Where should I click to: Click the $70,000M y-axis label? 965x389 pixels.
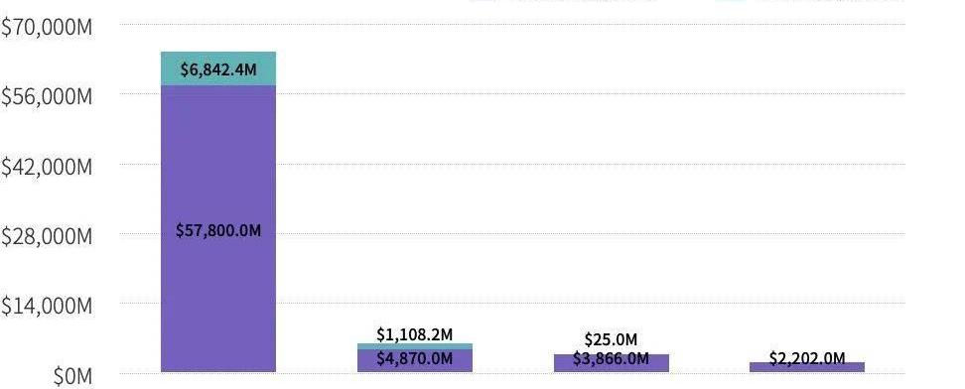[x=47, y=28]
